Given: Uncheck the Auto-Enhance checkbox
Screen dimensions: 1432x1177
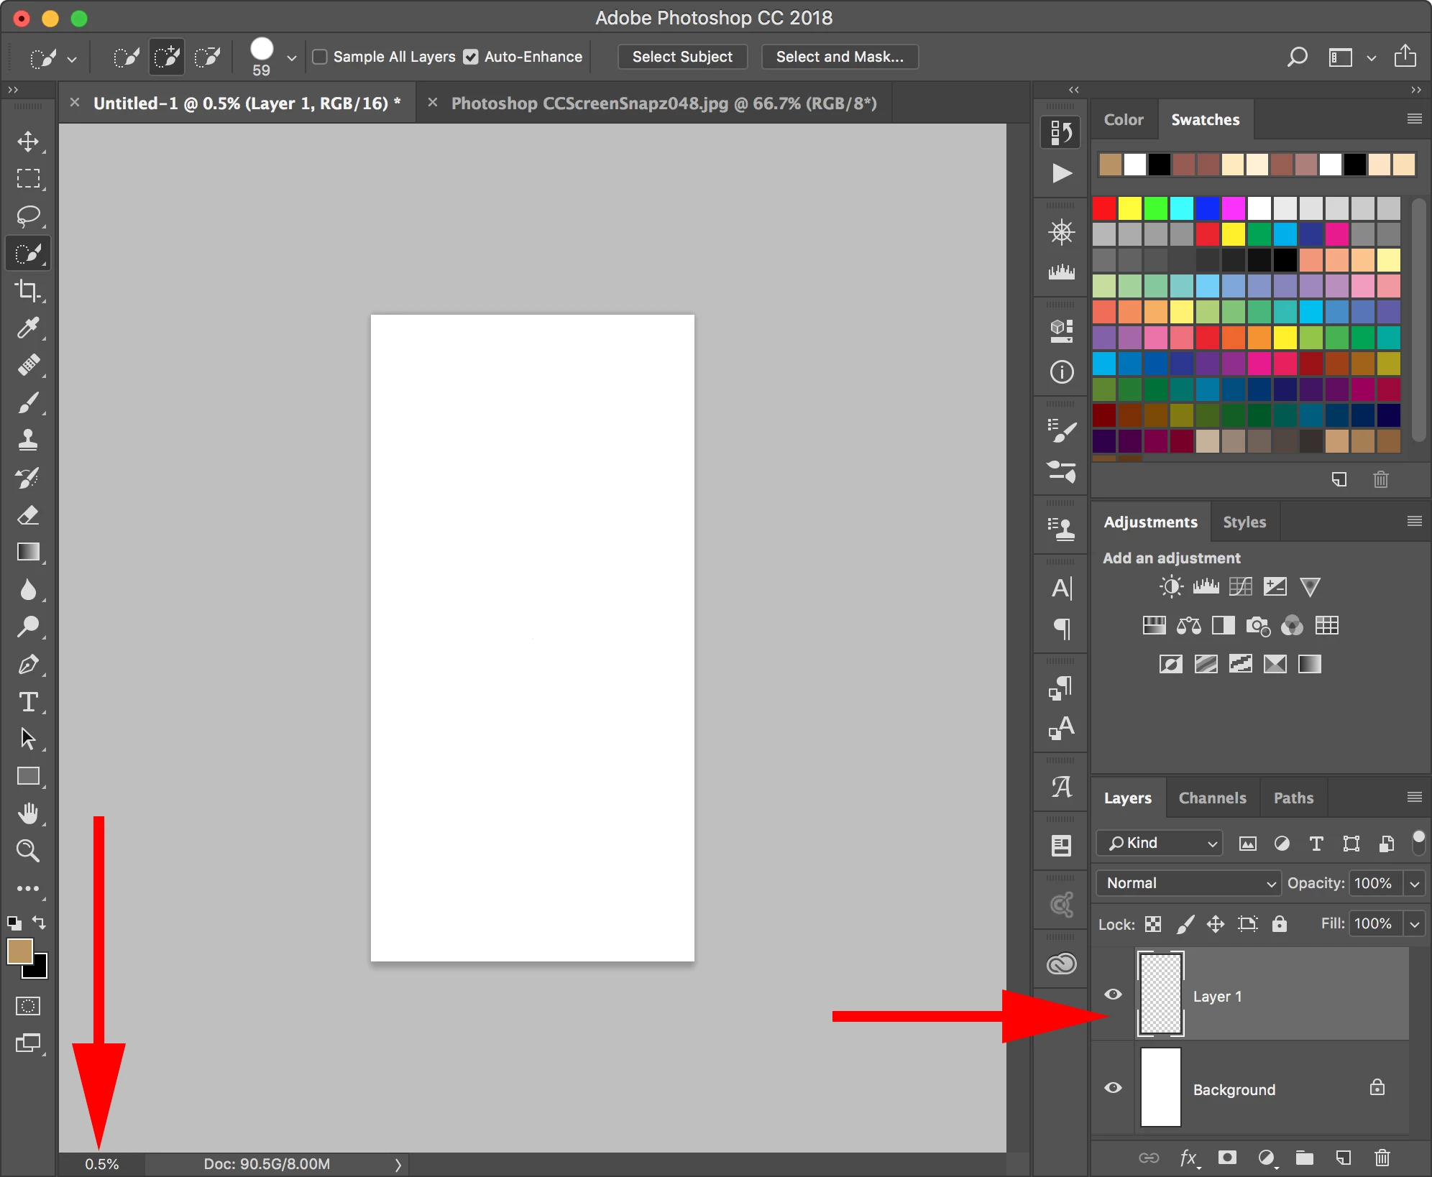Looking at the screenshot, I should tap(471, 57).
